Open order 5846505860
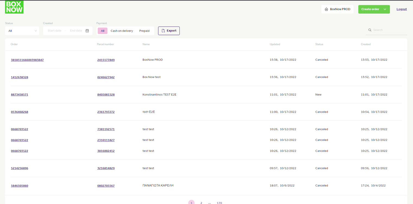This screenshot has width=413, height=204. coord(20,186)
